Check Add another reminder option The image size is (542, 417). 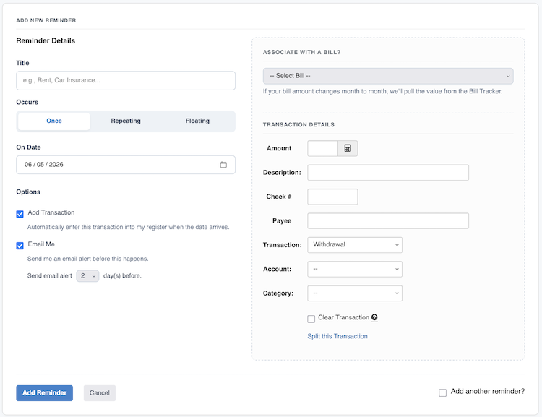point(442,393)
